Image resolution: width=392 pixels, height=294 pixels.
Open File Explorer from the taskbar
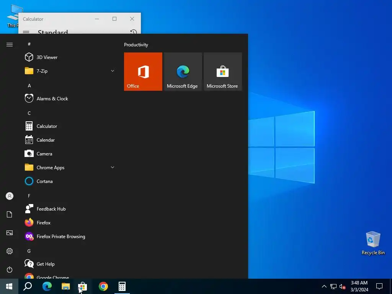tap(66, 286)
